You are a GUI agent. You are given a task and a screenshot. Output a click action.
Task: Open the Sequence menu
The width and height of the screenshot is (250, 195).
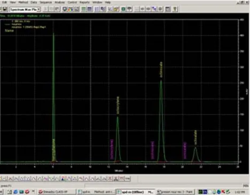point(45,2)
